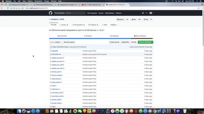Open iosurface_utils.h file
The height and width of the screenshot is (114, 204).
pyautogui.click(x=58, y=93)
